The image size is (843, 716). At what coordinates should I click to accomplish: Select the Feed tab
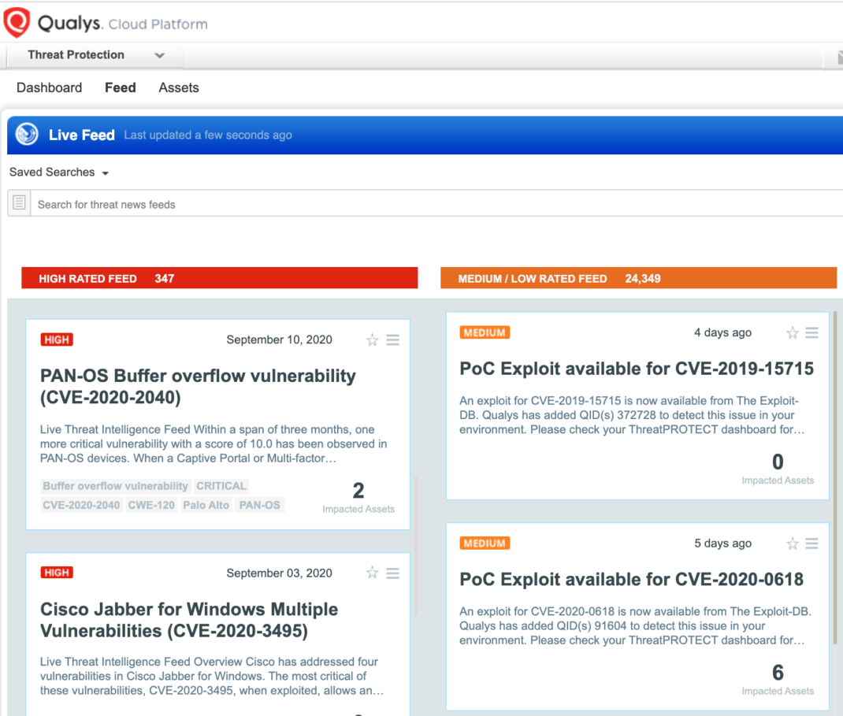(x=121, y=87)
